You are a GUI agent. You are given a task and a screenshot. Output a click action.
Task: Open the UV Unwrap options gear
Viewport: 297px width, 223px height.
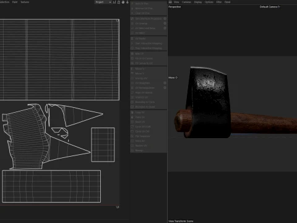[165, 24]
